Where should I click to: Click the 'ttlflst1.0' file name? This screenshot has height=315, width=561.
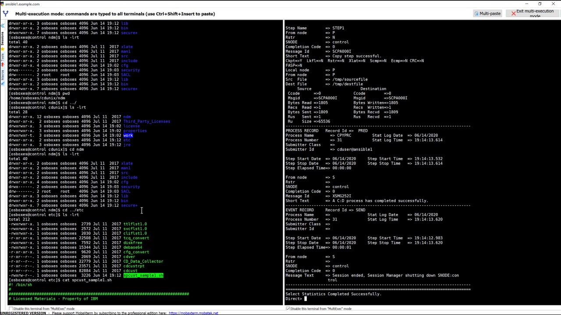pos(135,224)
